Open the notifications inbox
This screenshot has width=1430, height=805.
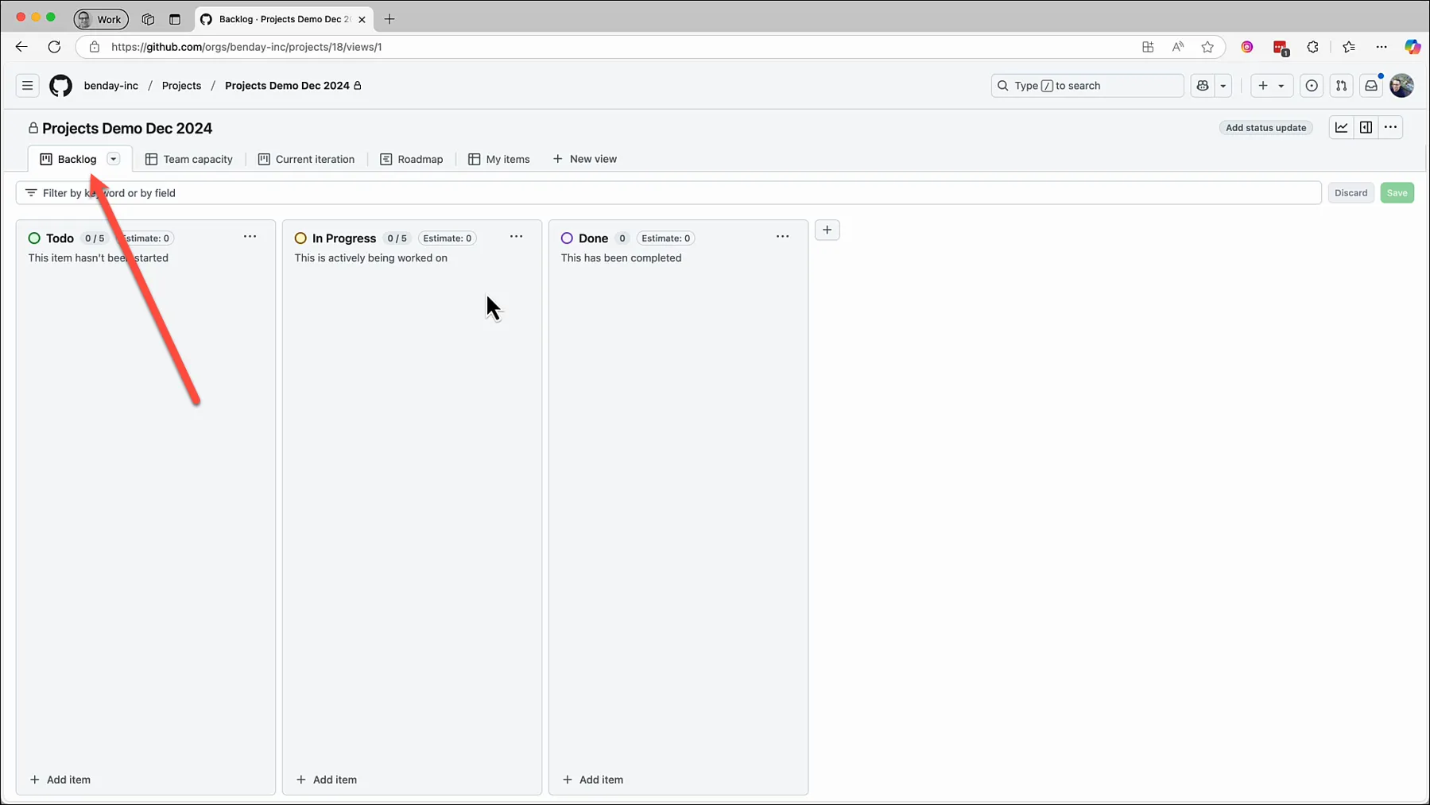pos(1371,86)
